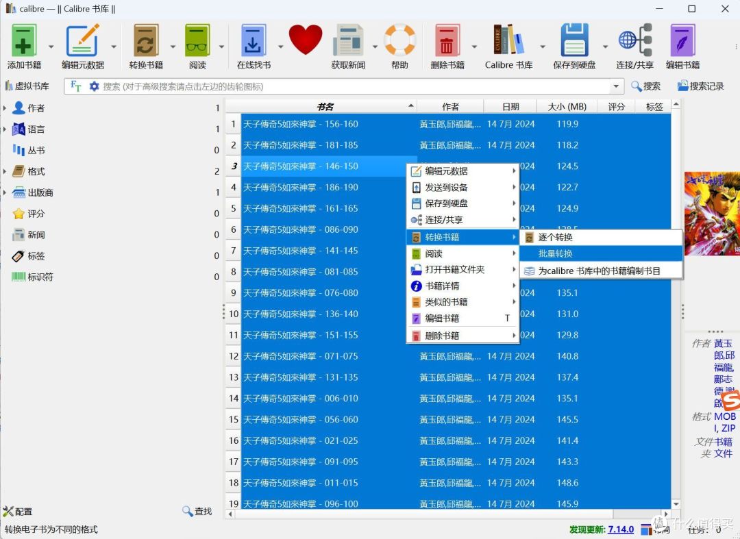
Task: Open 配置 preferences at the bottom left
Action: (17, 511)
